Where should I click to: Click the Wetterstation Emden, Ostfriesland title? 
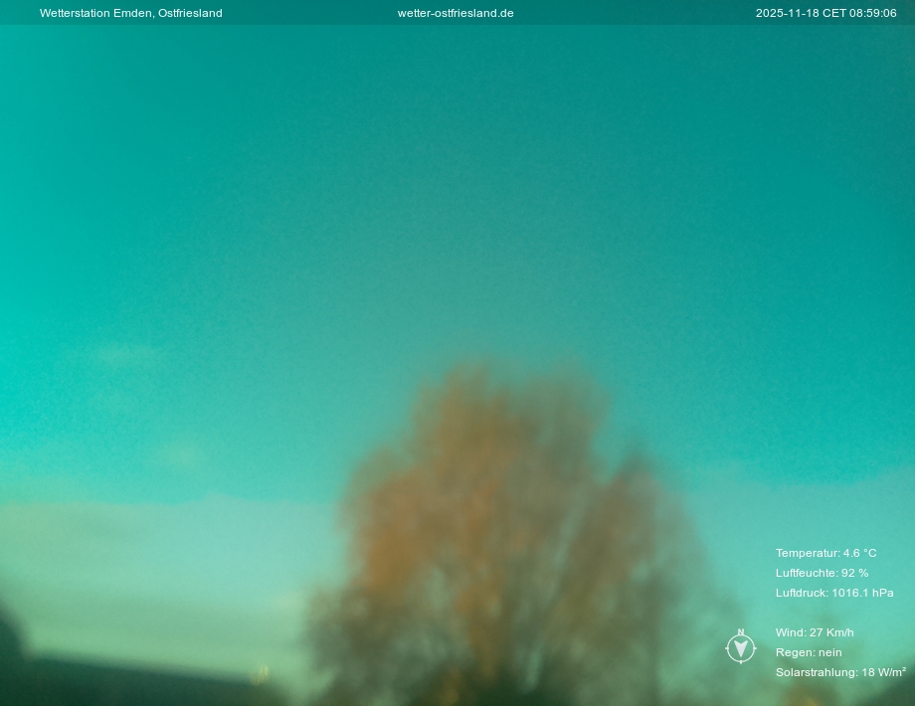click(130, 13)
